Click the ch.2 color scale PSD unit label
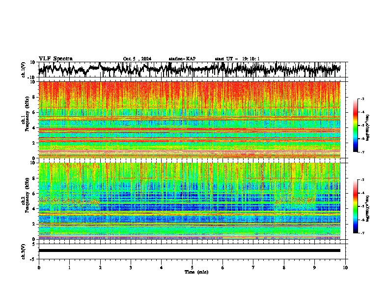This screenshot has width=389, height=300. click(x=368, y=209)
